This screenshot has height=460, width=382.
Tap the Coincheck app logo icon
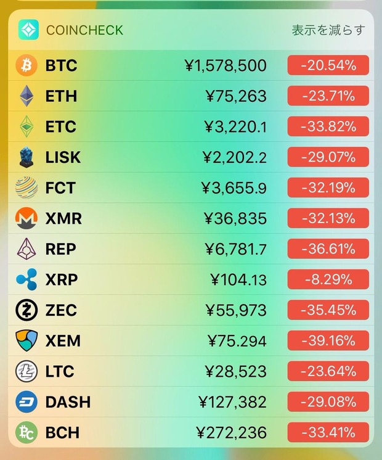[28, 30]
